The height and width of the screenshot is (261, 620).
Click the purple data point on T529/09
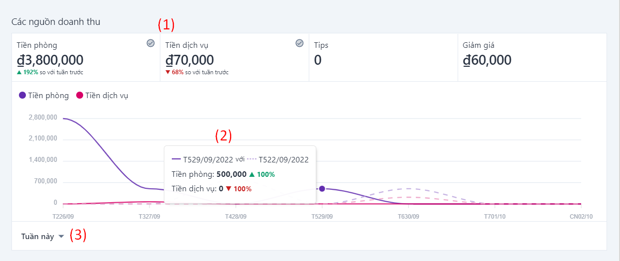click(x=322, y=189)
